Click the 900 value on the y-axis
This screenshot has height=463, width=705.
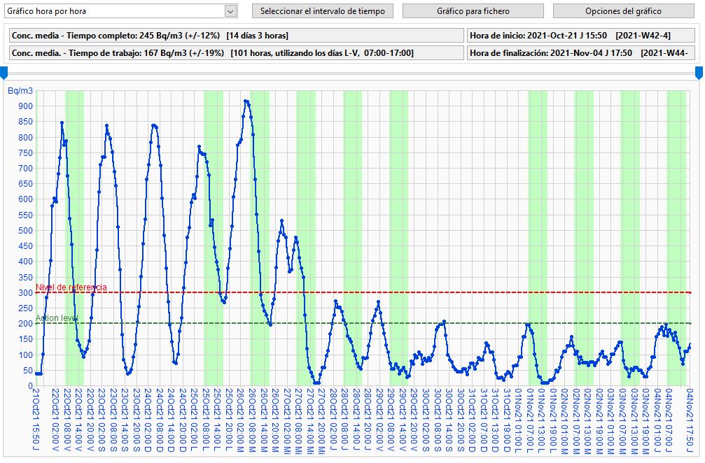pyautogui.click(x=25, y=106)
